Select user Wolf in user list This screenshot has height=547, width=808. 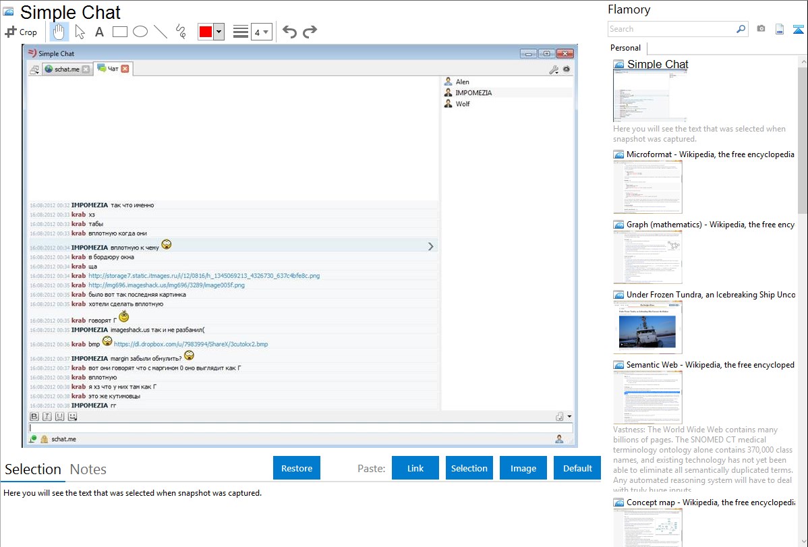click(x=508, y=104)
